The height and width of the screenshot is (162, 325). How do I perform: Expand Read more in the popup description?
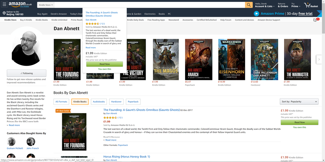pyautogui.click(x=91, y=47)
